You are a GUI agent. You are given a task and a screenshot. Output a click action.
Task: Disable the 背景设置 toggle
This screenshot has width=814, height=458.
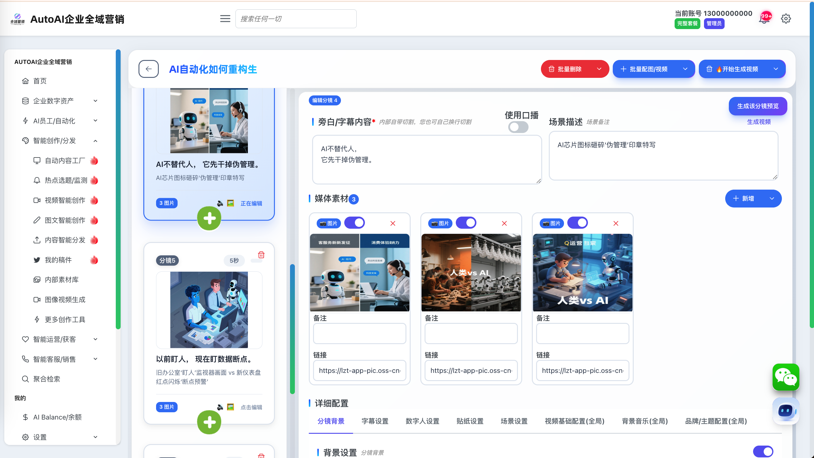(x=763, y=451)
